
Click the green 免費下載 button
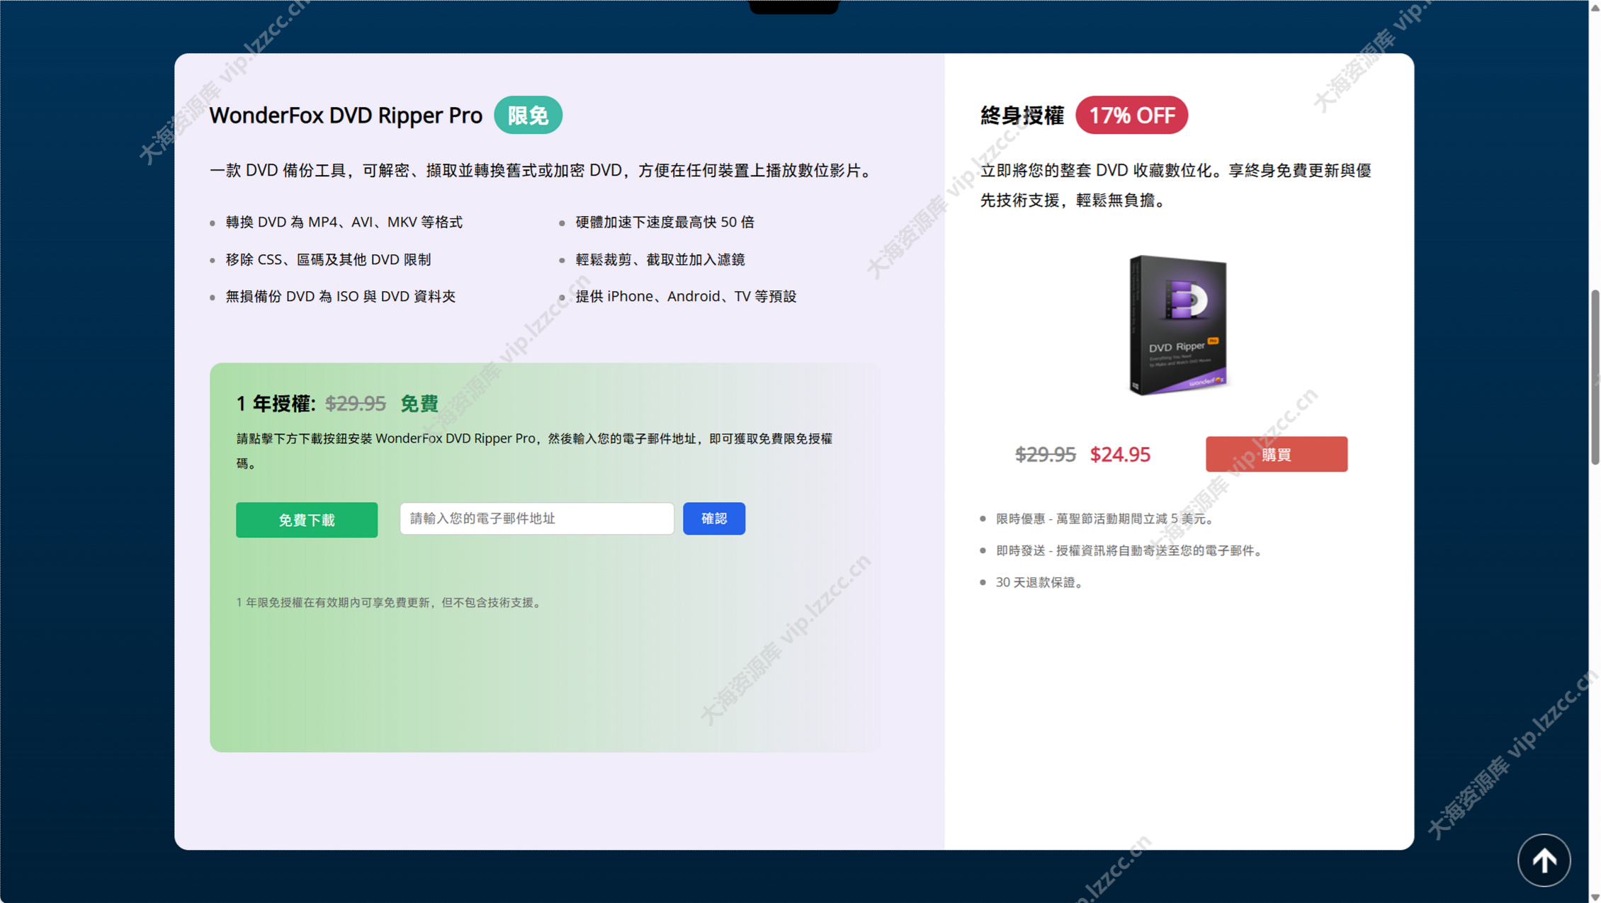click(307, 520)
